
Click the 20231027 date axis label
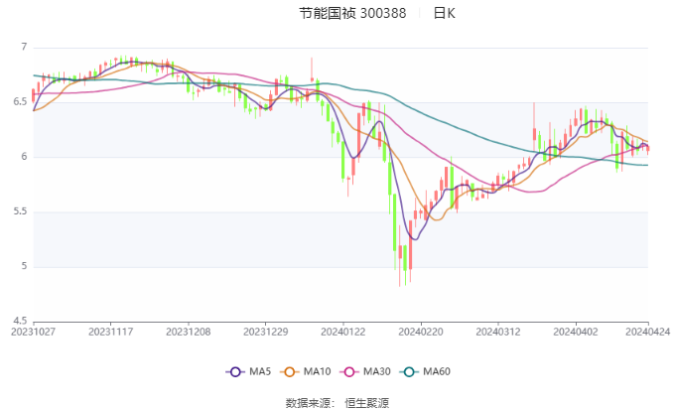tap(33, 332)
